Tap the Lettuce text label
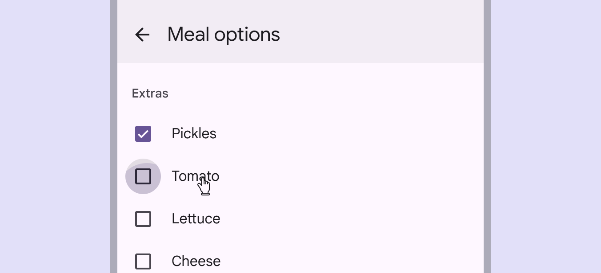Image resolution: width=601 pixels, height=273 pixels. [x=196, y=219]
